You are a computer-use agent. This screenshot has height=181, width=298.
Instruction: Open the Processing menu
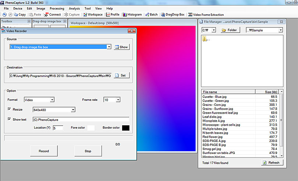(x=57, y=8)
